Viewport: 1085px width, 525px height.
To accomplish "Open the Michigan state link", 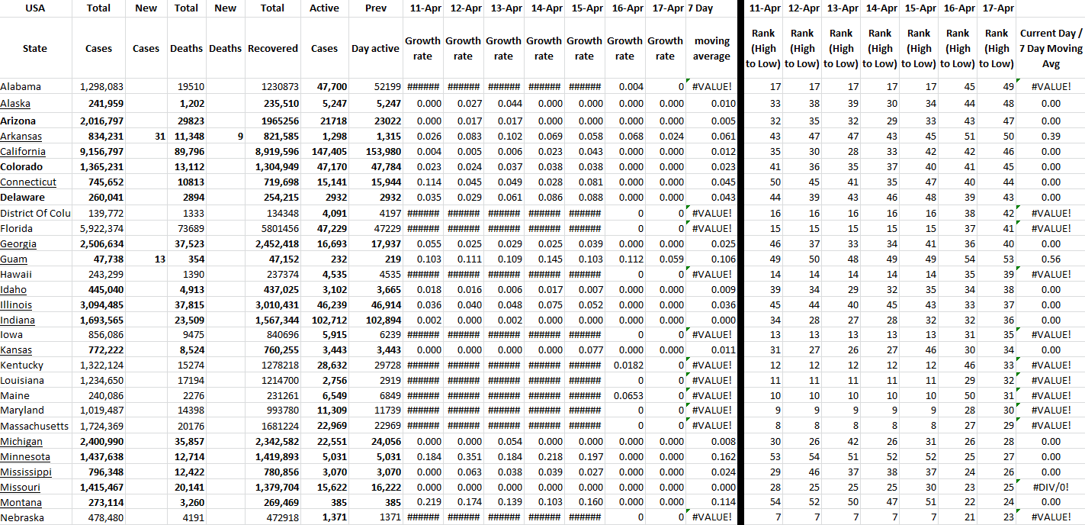I will 21,441.
